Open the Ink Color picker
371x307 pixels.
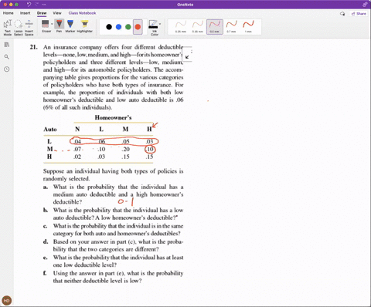click(154, 28)
